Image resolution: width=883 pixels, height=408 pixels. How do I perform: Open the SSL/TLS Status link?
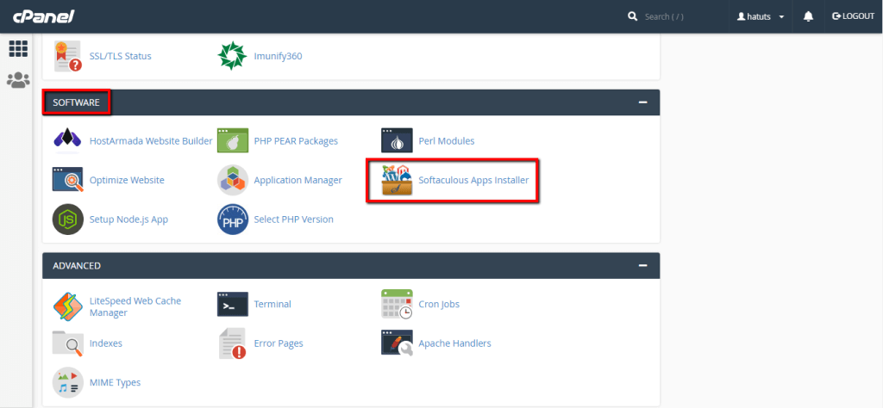click(121, 56)
